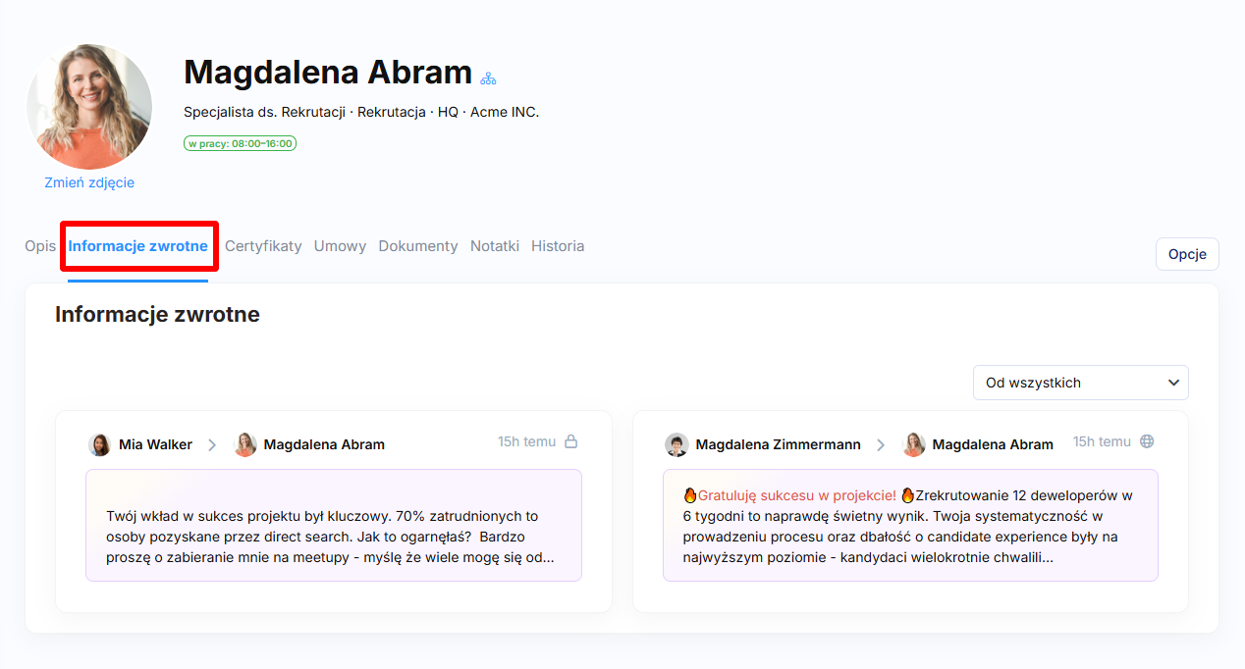Click the org chart icon beside Magdalena Abram

click(488, 77)
